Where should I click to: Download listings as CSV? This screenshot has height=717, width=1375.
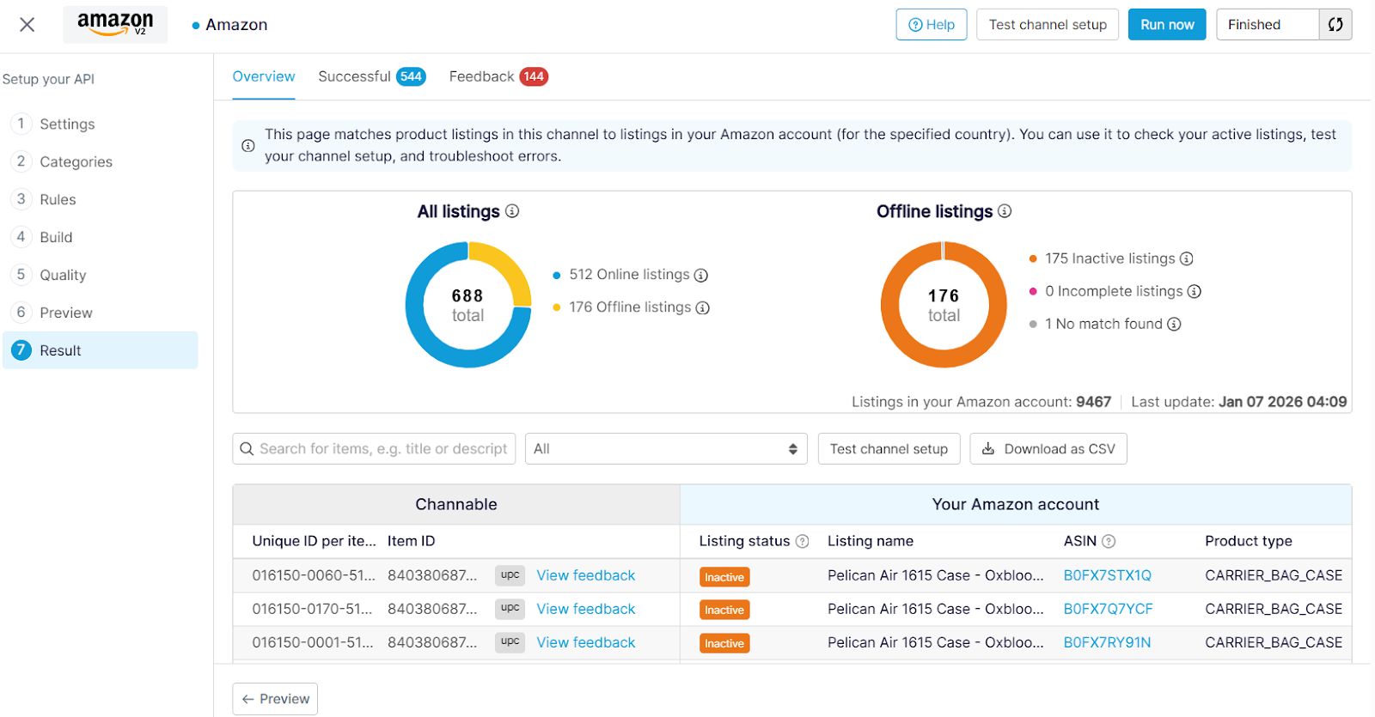1048,449
